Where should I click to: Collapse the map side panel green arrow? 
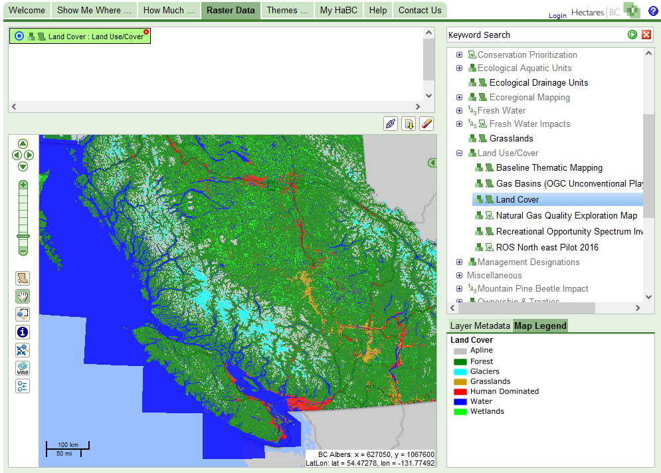(432, 163)
